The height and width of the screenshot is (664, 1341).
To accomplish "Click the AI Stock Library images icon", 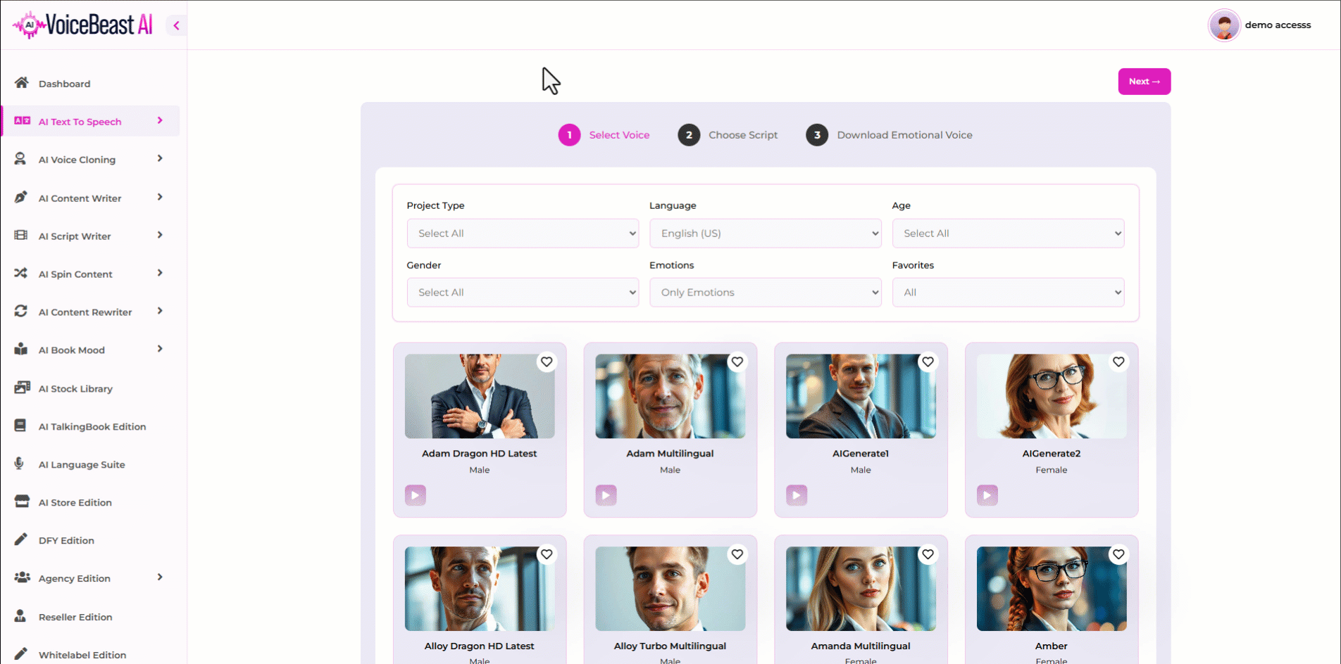I will click(22, 388).
